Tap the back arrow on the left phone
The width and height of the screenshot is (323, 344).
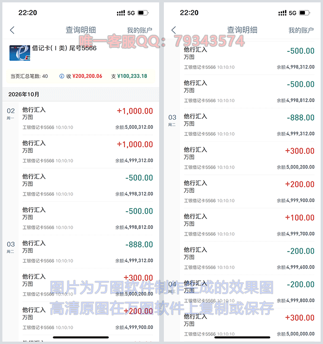[12, 30]
